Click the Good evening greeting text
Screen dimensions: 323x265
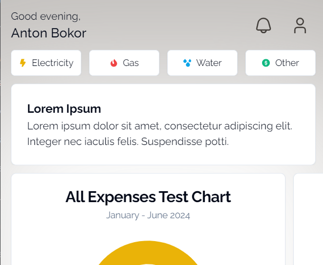(46, 17)
